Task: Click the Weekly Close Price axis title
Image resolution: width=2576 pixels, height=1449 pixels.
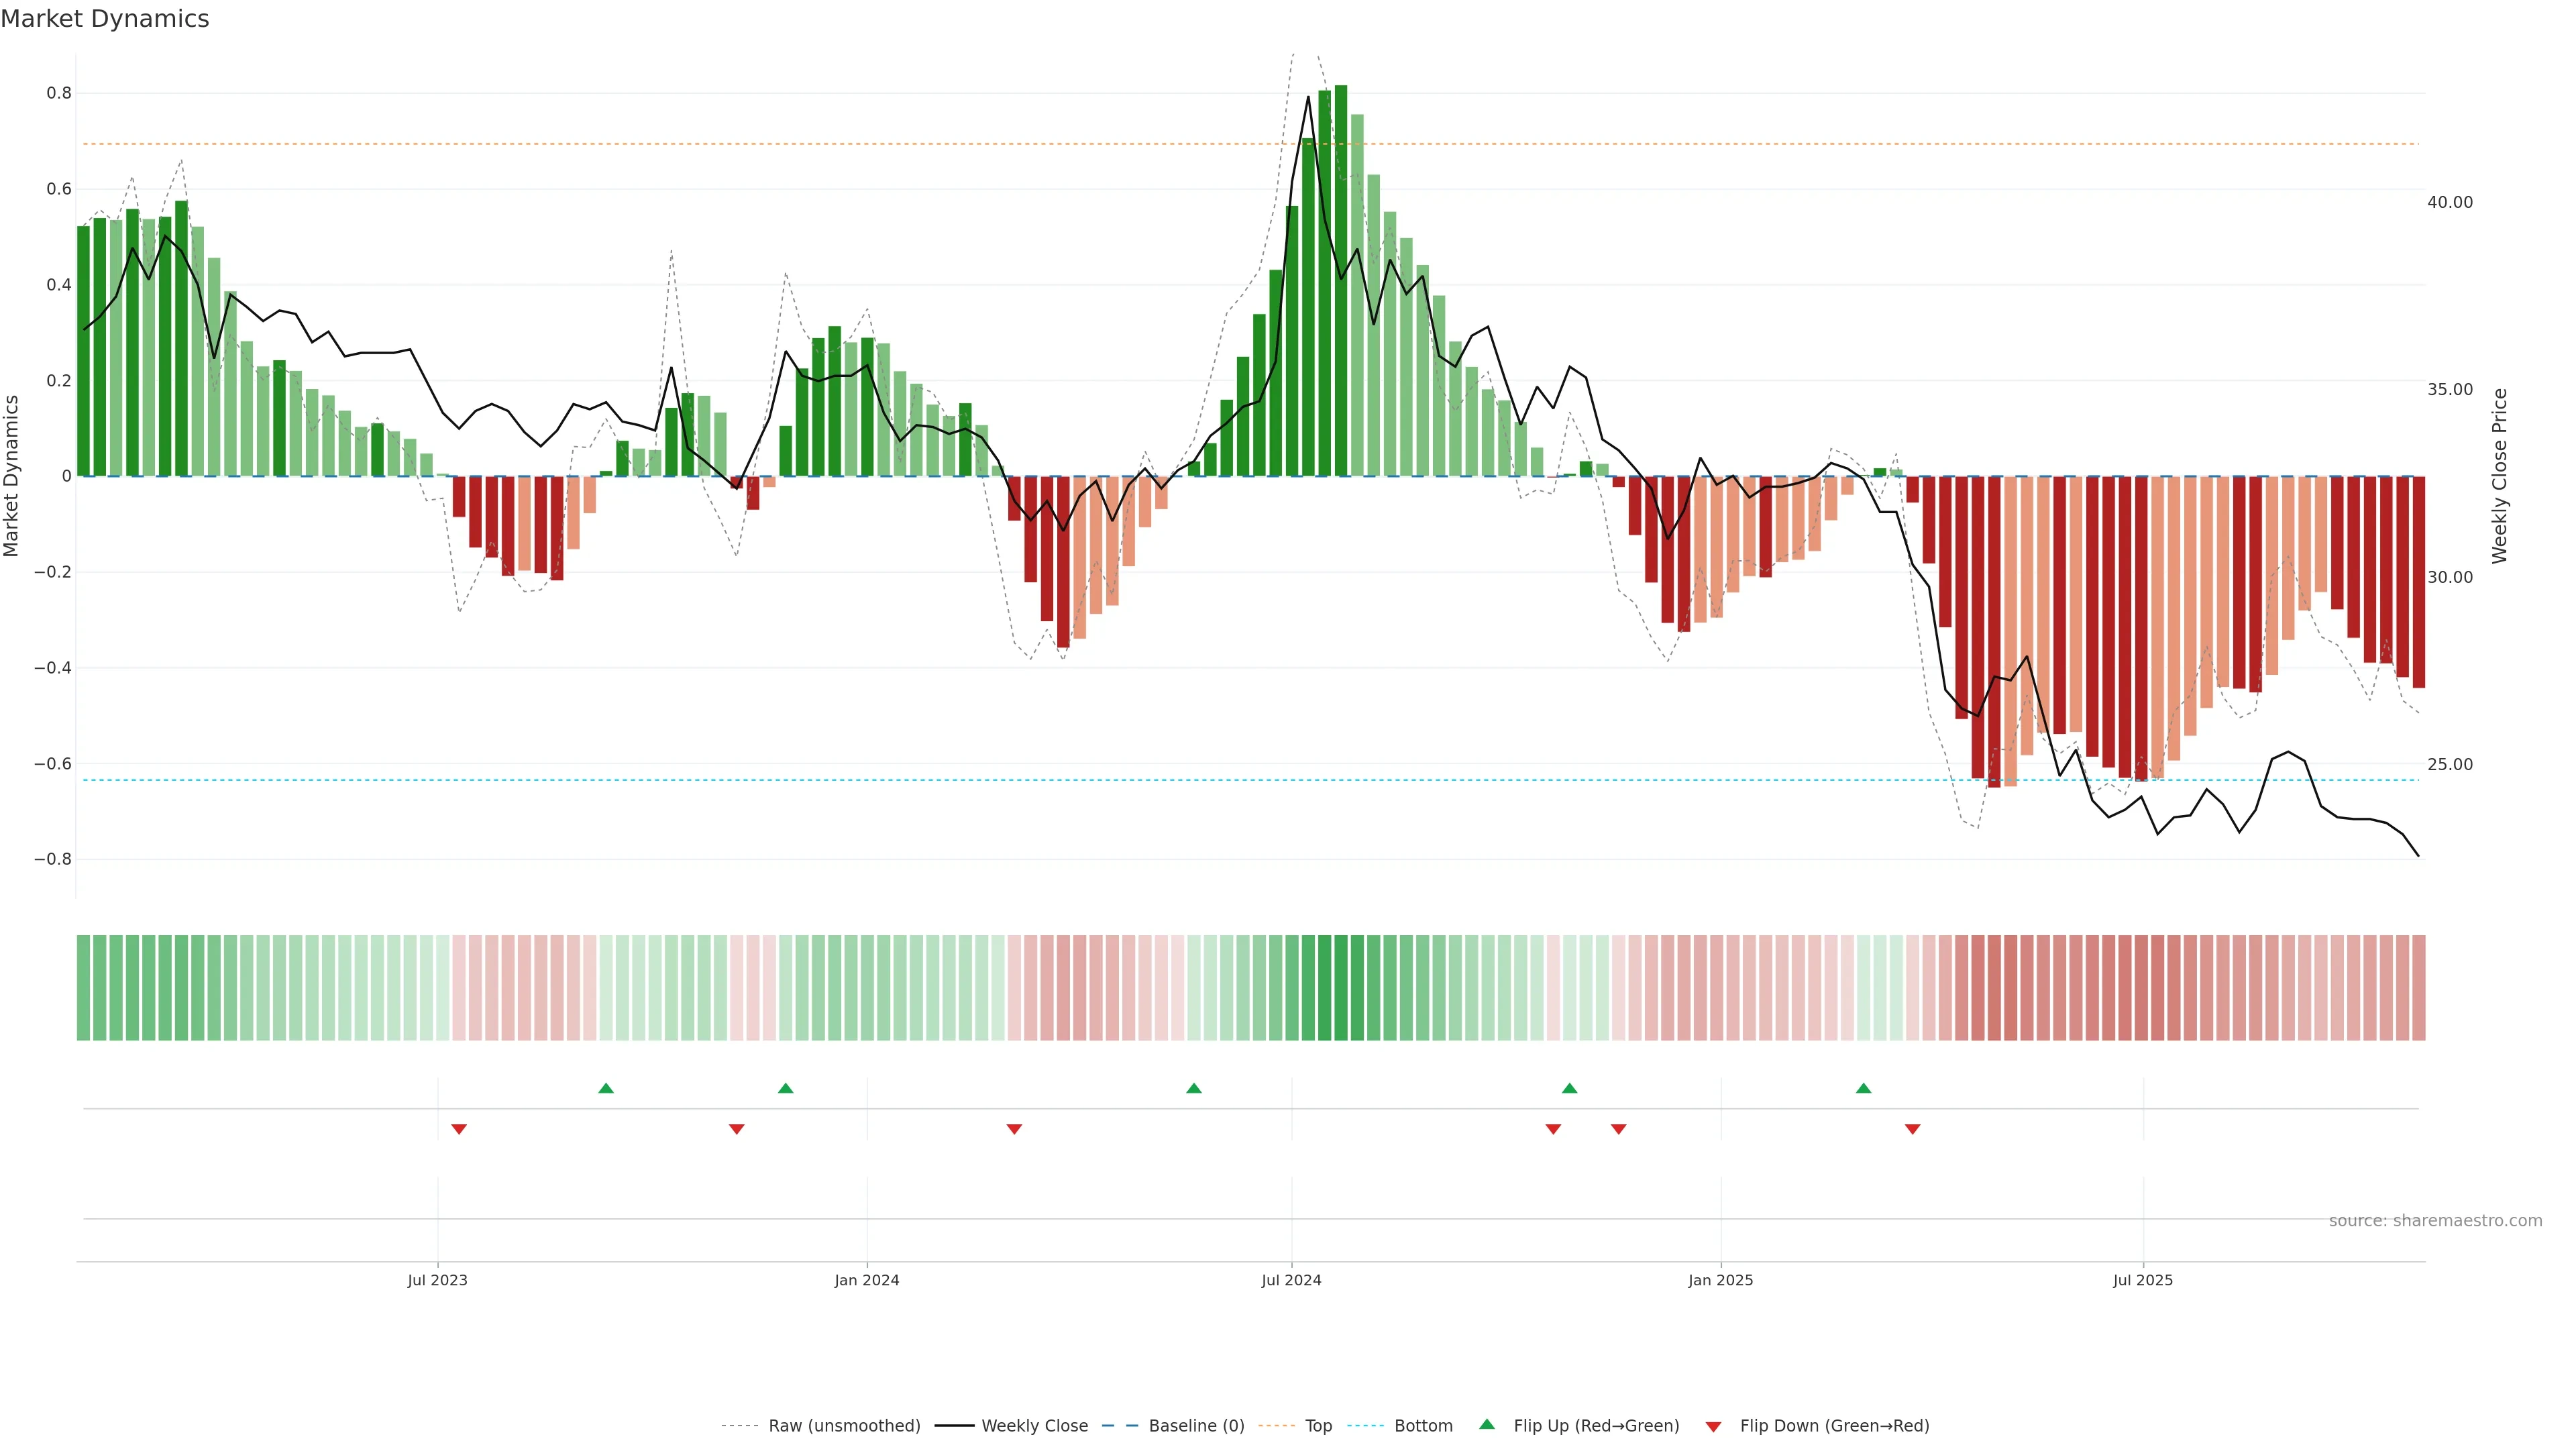Action: coord(2499,476)
